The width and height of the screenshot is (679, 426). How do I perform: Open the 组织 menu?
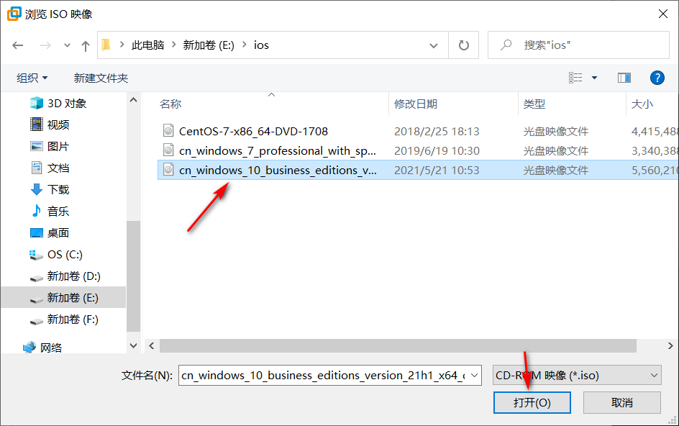(x=32, y=78)
